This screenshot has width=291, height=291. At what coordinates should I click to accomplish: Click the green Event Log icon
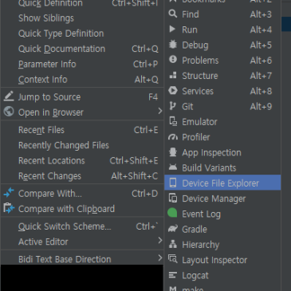[172, 214]
